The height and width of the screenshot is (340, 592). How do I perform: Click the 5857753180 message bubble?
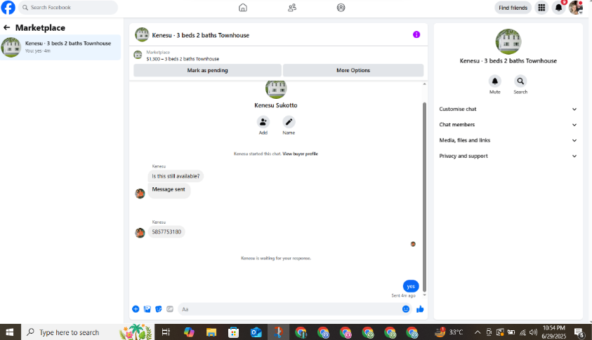click(166, 232)
